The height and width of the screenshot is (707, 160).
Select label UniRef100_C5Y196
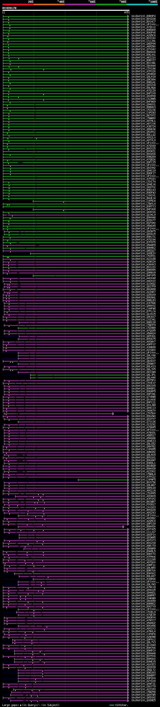point(143,69)
